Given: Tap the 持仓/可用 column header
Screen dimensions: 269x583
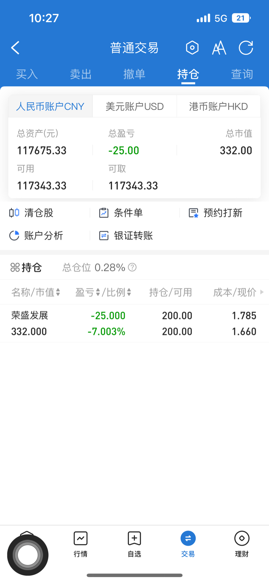Looking at the screenshot, I should 171,292.
